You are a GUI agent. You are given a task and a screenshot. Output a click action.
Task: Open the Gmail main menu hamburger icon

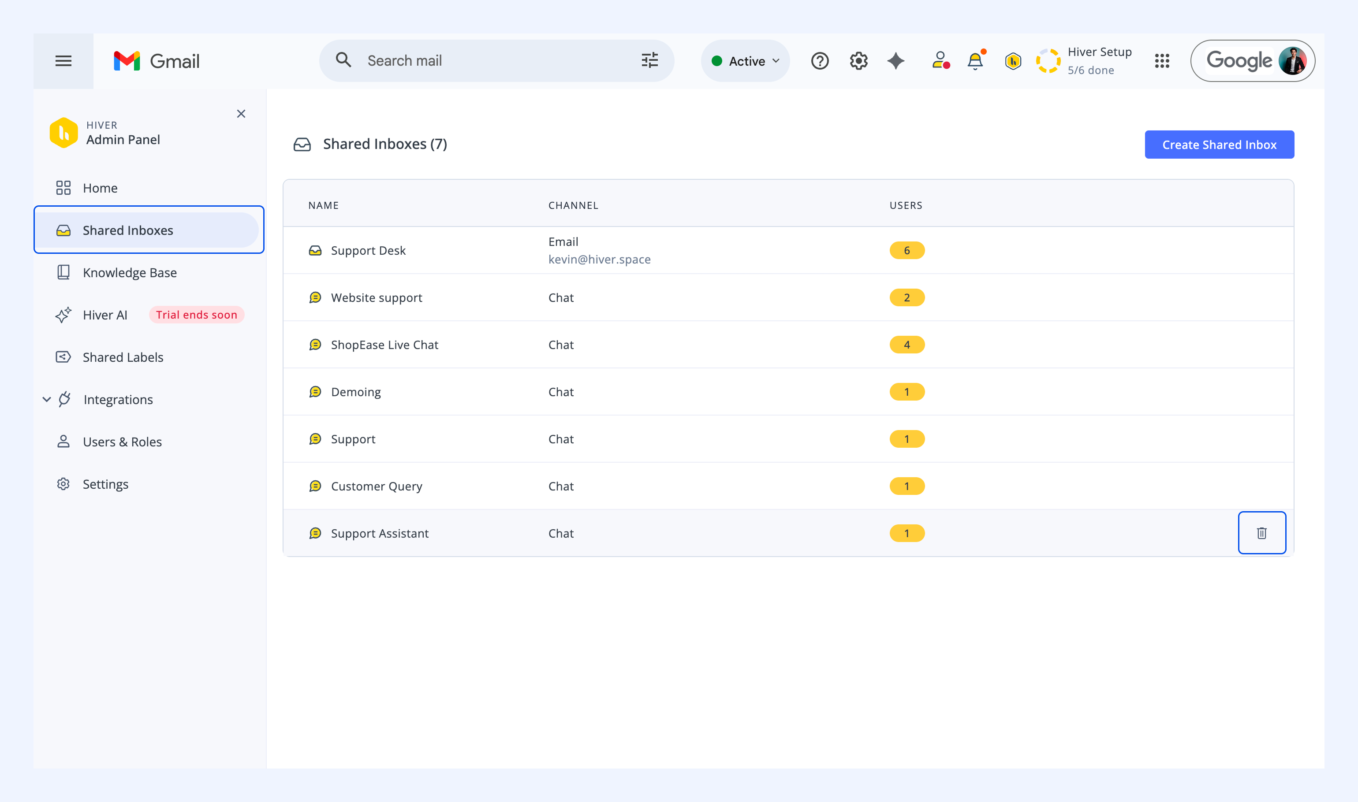pos(63,61)
